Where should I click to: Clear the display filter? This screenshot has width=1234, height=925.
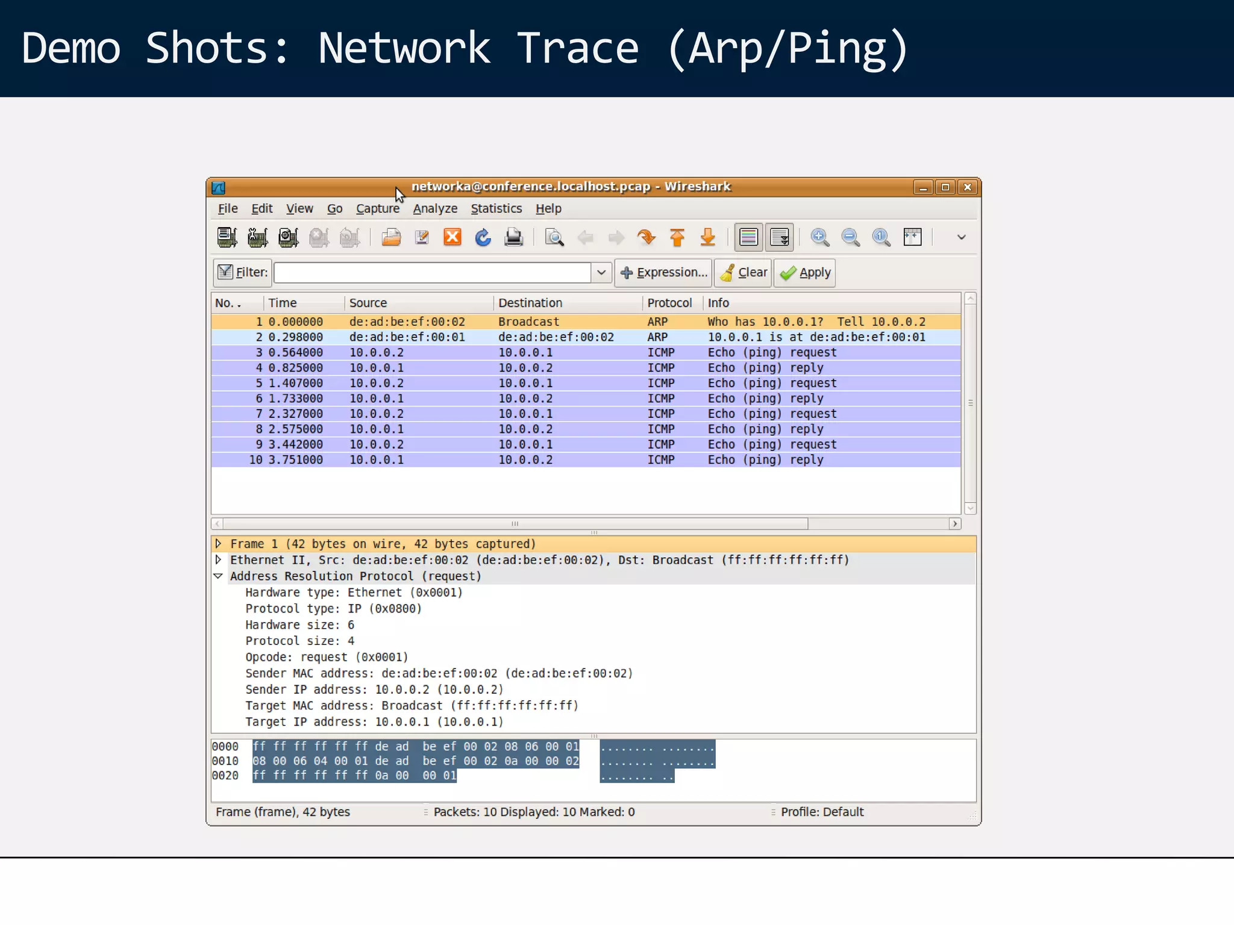pyautogui.click(x=743, y=272)
